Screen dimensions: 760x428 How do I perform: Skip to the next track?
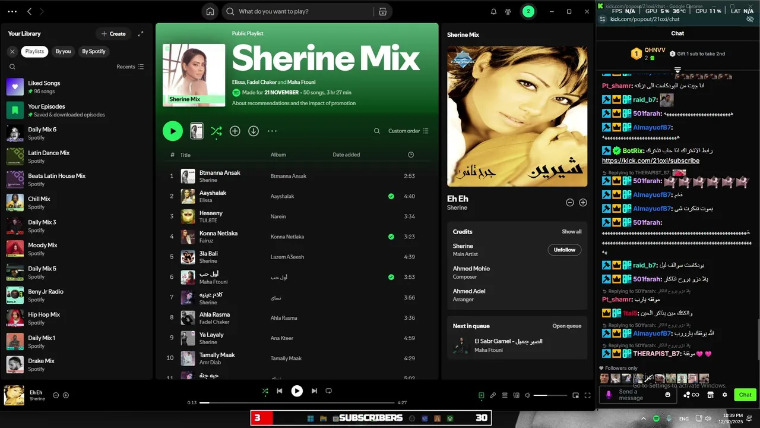pyautogui.click(x=314, y=391)
